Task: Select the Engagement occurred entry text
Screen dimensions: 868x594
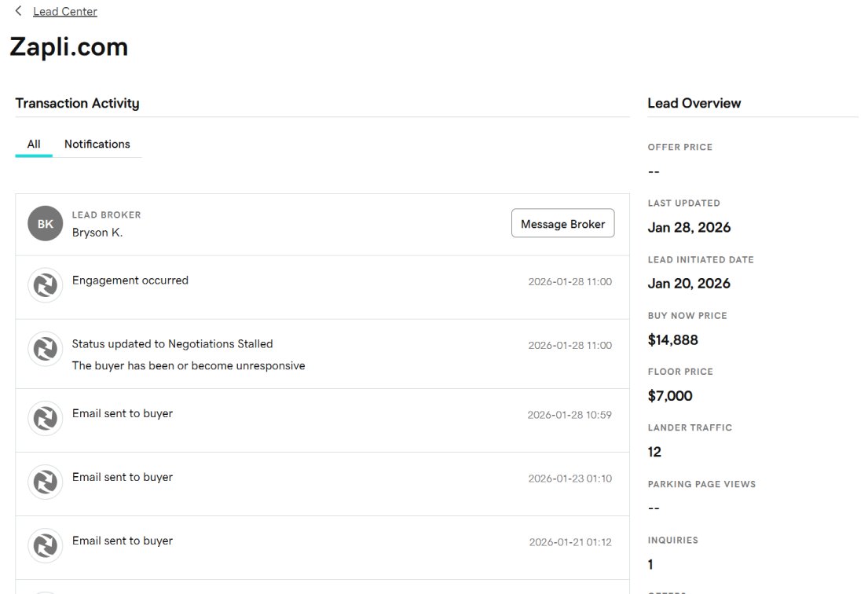Action: pyautogui.click(x=130, y=280)
